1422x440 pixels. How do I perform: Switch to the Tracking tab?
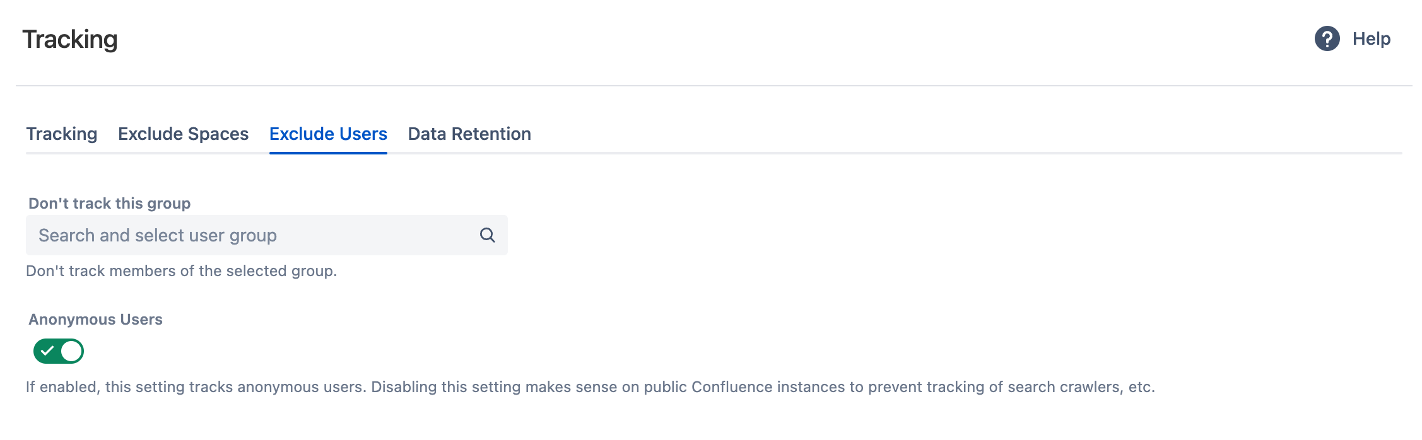(62, 134)
